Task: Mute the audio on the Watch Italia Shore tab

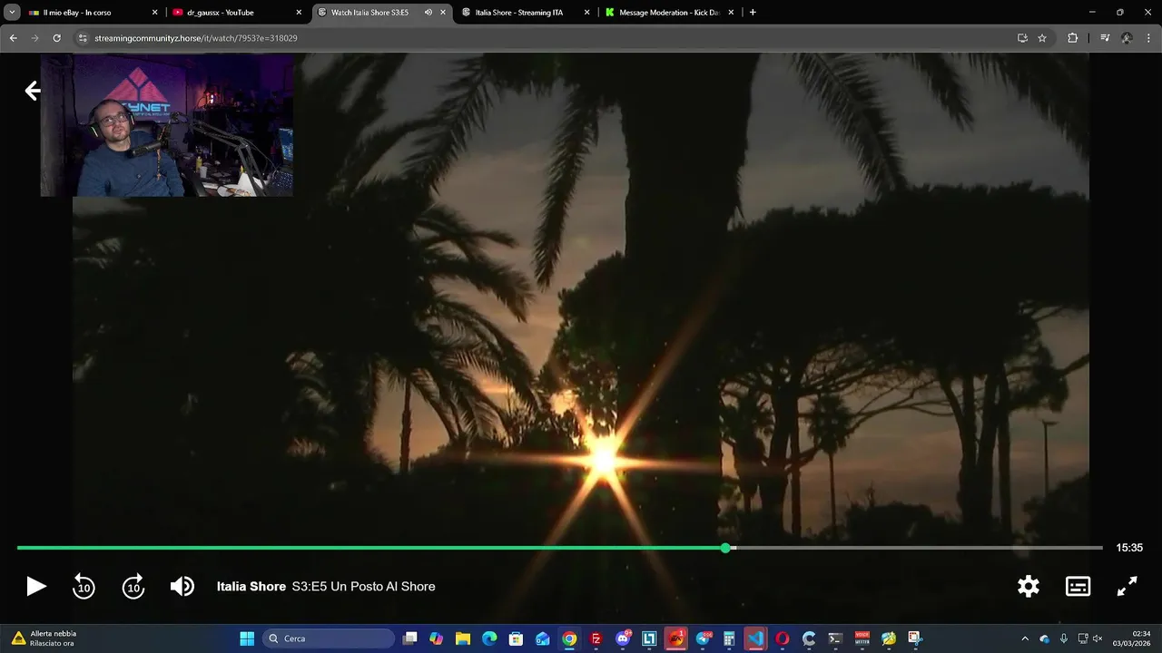Action: coord(428,13)
